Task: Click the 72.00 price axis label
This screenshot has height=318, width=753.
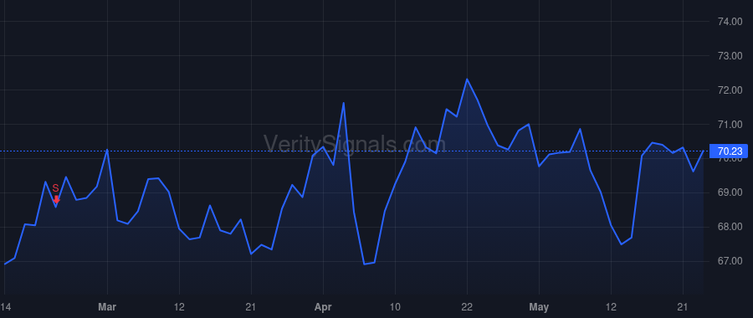Action: 730,90
